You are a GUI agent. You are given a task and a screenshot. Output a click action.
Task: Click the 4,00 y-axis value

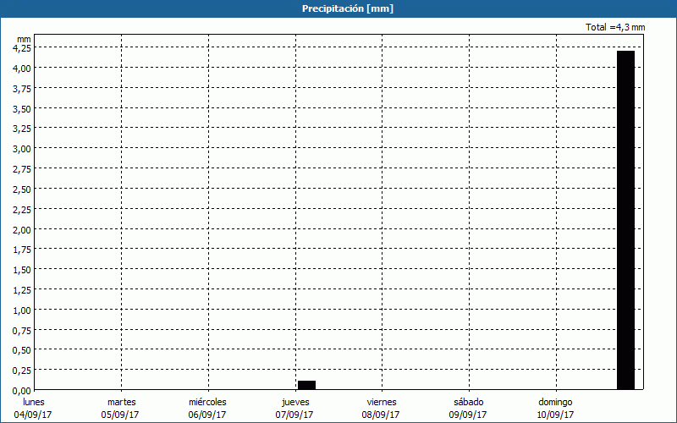point(22,69)
